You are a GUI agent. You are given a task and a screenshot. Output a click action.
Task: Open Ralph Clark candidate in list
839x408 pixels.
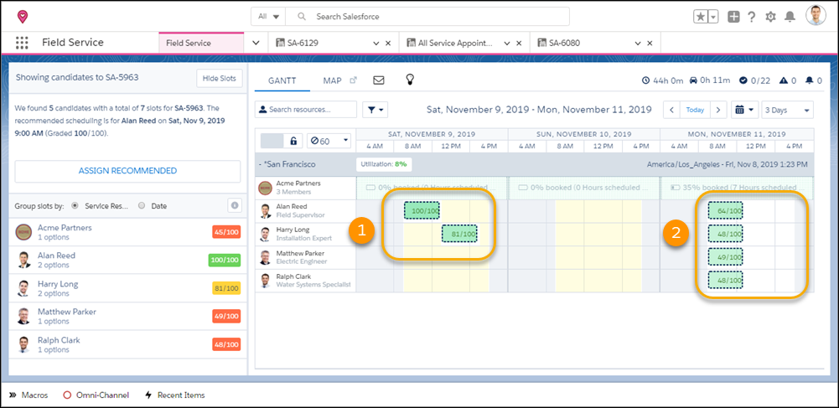click(x=127, y=344)
